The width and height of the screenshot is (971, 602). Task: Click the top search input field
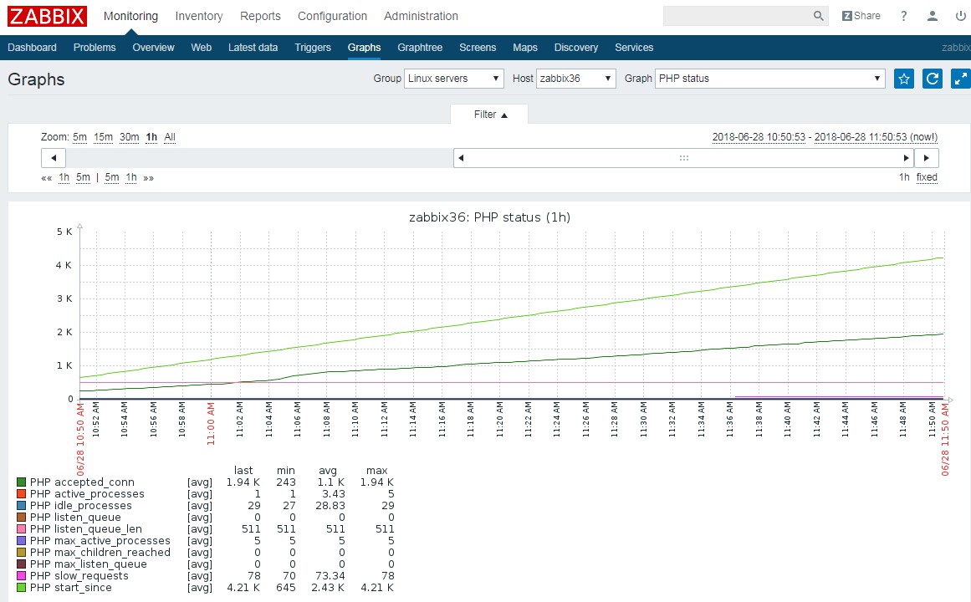coord(736,16)
